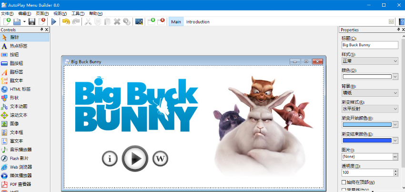This screenshot has height=192, width=405.
Task: Close the Controls panel
Action: pos(47,30)
